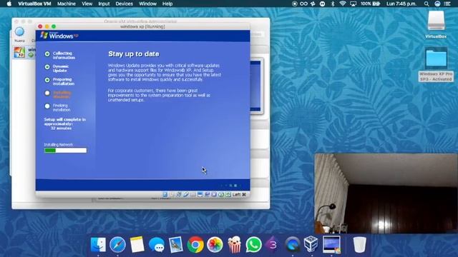Click the battery 100% indicator
Image resolution: width=458 pixels, height=257 pixels.
click(x=370, y=4)
